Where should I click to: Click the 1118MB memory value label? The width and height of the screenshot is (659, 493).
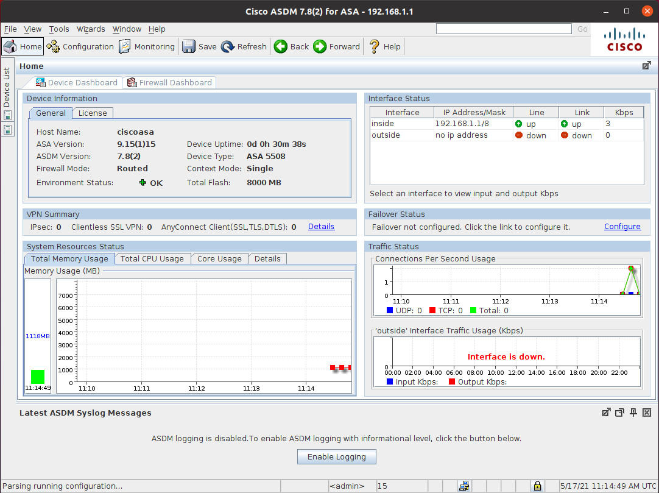coord(37,336)
